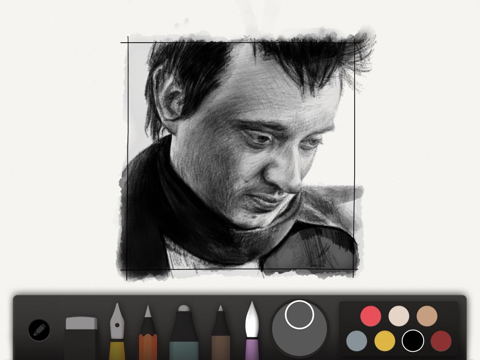Tap the pencil button on the toolbar's far left

(x=38, y=330)
